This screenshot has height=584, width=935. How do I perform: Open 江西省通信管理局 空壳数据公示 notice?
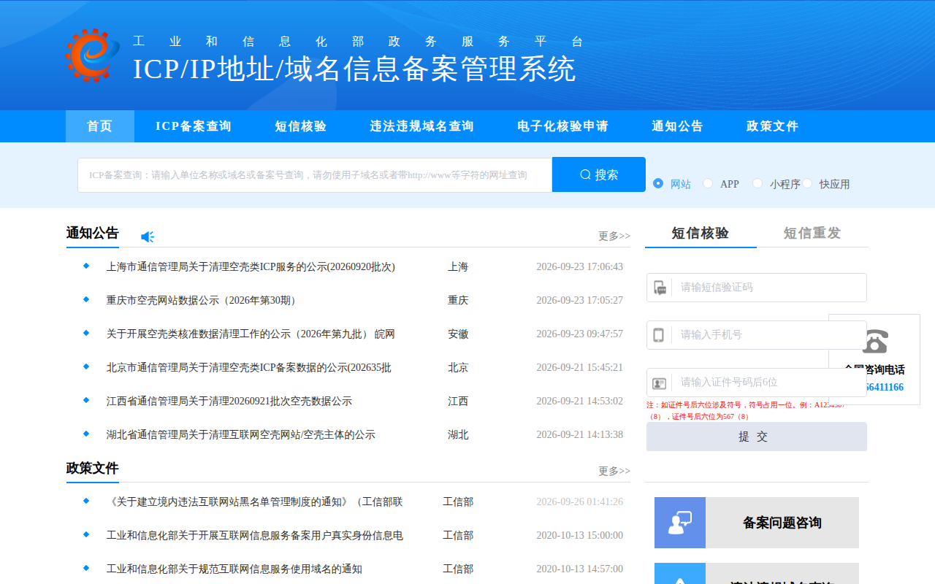(229, 401)
